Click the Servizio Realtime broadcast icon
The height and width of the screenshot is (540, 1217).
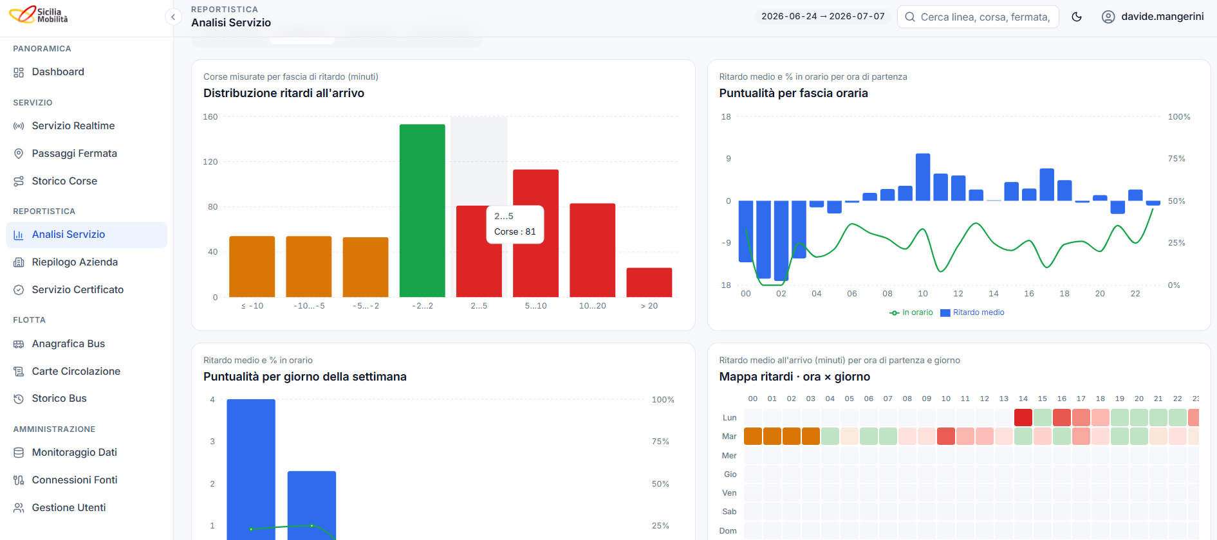19,126
